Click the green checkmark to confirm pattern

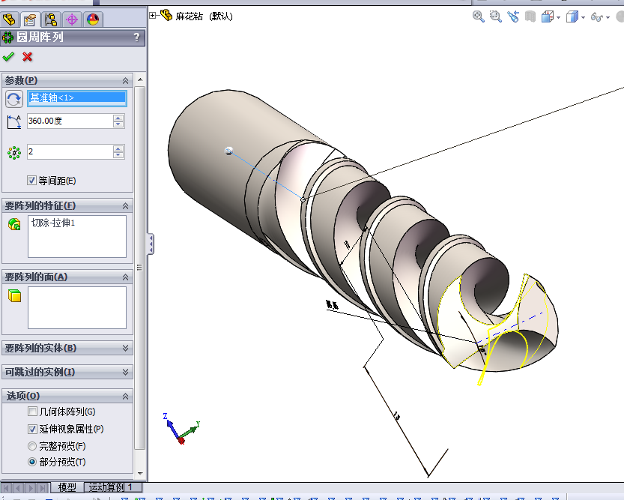pos(9,57)
